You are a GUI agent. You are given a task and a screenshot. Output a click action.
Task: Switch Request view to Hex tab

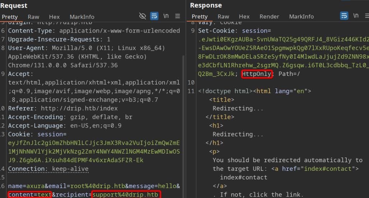[x=54, y=17]
